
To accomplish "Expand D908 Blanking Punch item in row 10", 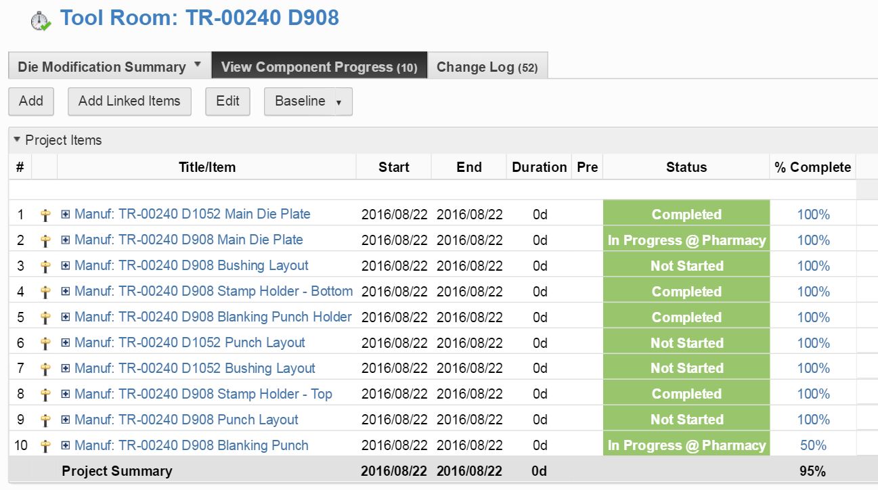I will point(66,446).
